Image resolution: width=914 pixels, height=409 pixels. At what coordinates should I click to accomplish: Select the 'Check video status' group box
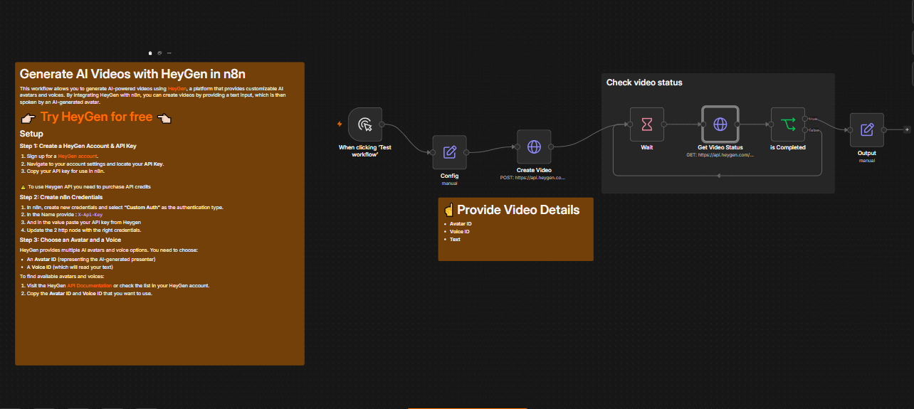pos(718,133)
